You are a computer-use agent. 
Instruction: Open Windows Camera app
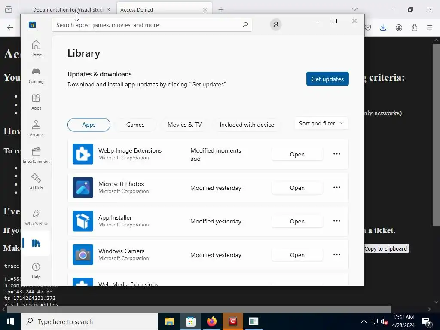(297, 255)
